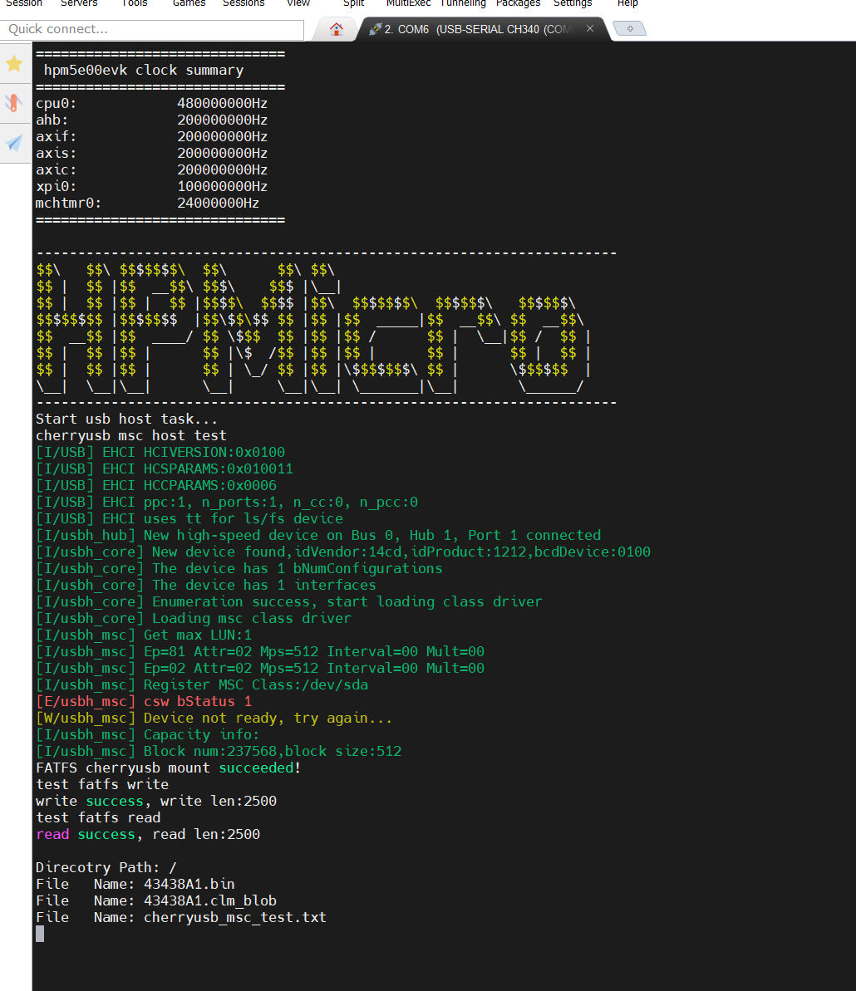The image size is (856, 991).
Task: Click the 'Enumeration success' log line
Action: (x=289, y=601)
